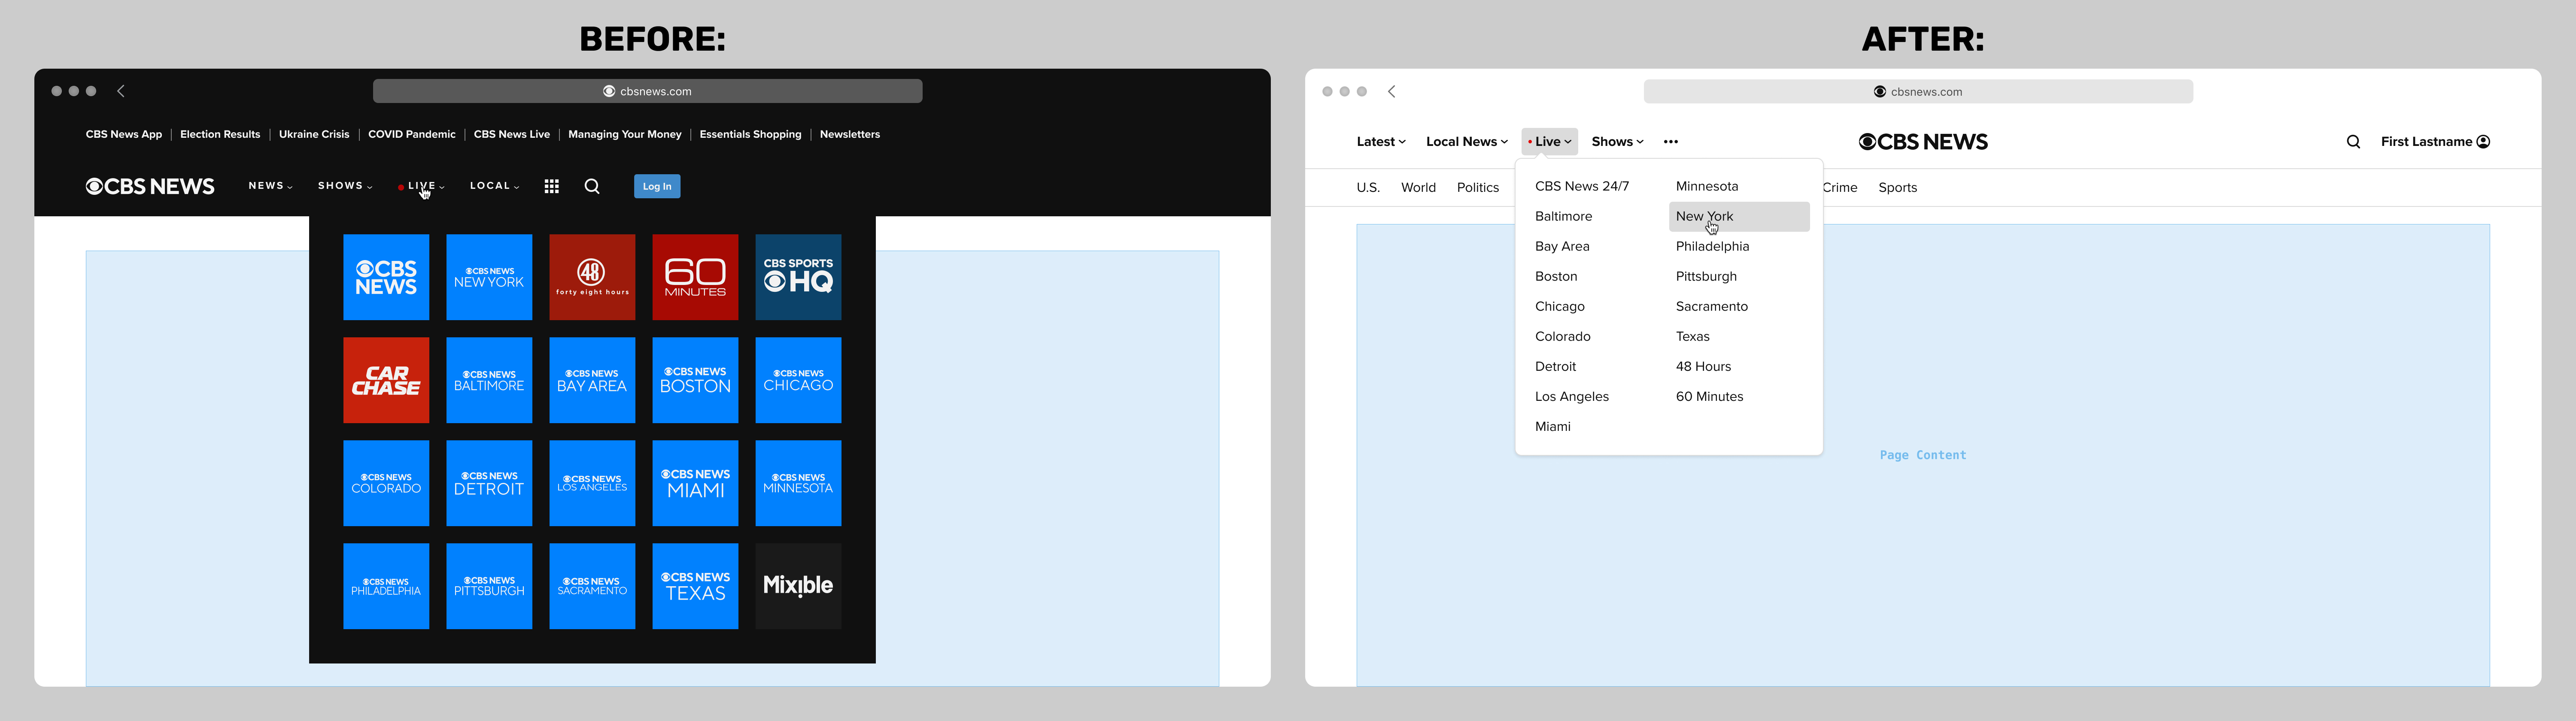This screenshot has width=2576, height=721.
Task: Click the Log In button
Action: pyautogui.click(x=657, y=186)
